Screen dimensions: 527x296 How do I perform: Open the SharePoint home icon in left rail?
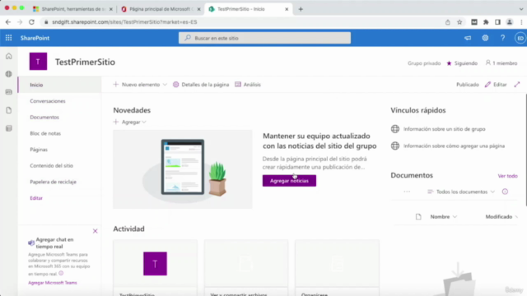(9, 56)
